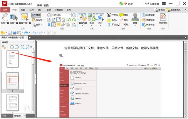Expand the 剪贴板 clipboard dropdown
Viewport: 188px width, 119px height.
(x=44, y=20)
